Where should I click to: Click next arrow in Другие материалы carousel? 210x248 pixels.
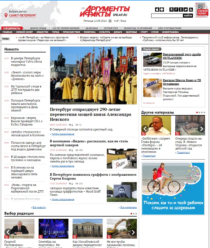[x=201, y=129]
